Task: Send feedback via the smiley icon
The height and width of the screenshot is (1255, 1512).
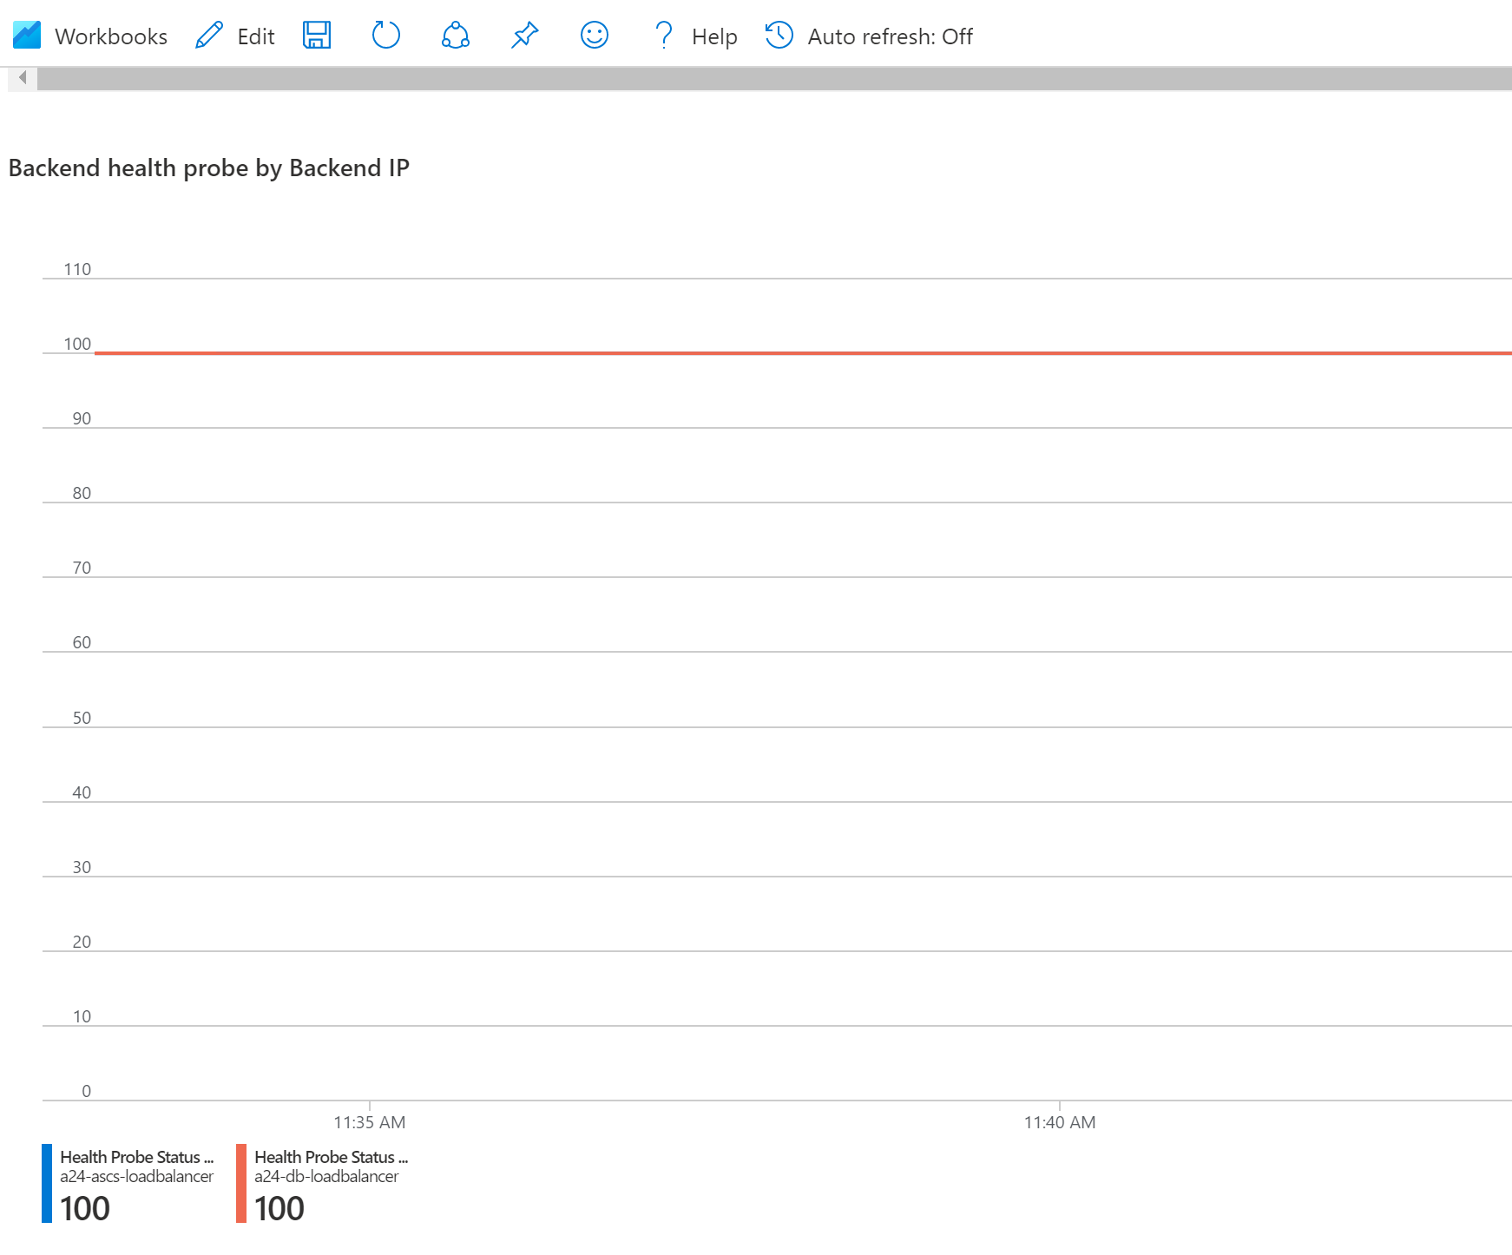Action: pos(595,36)
